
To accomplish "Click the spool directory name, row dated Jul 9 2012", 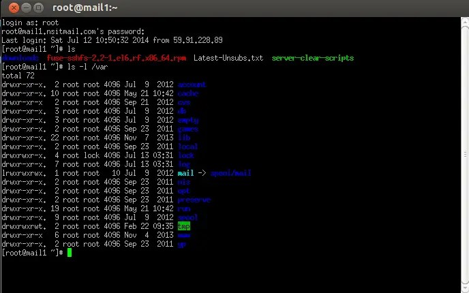I will point(188,217).
